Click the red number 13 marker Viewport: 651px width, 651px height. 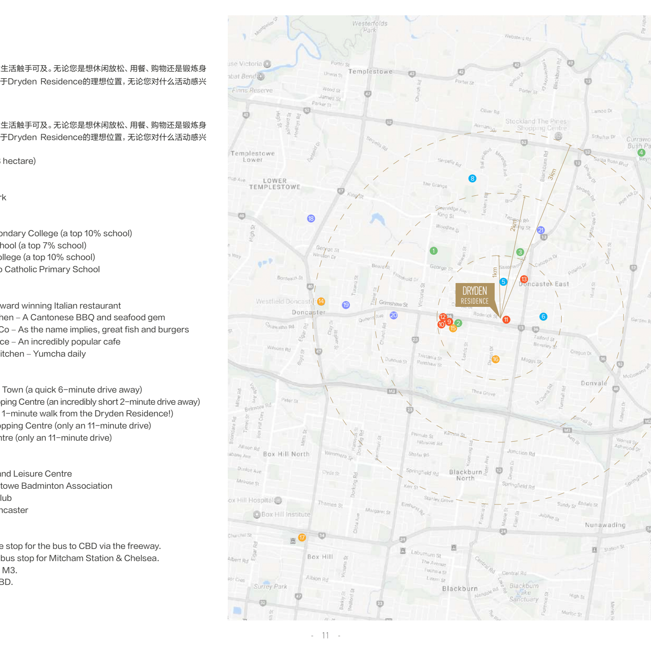[x=524, y=279]
